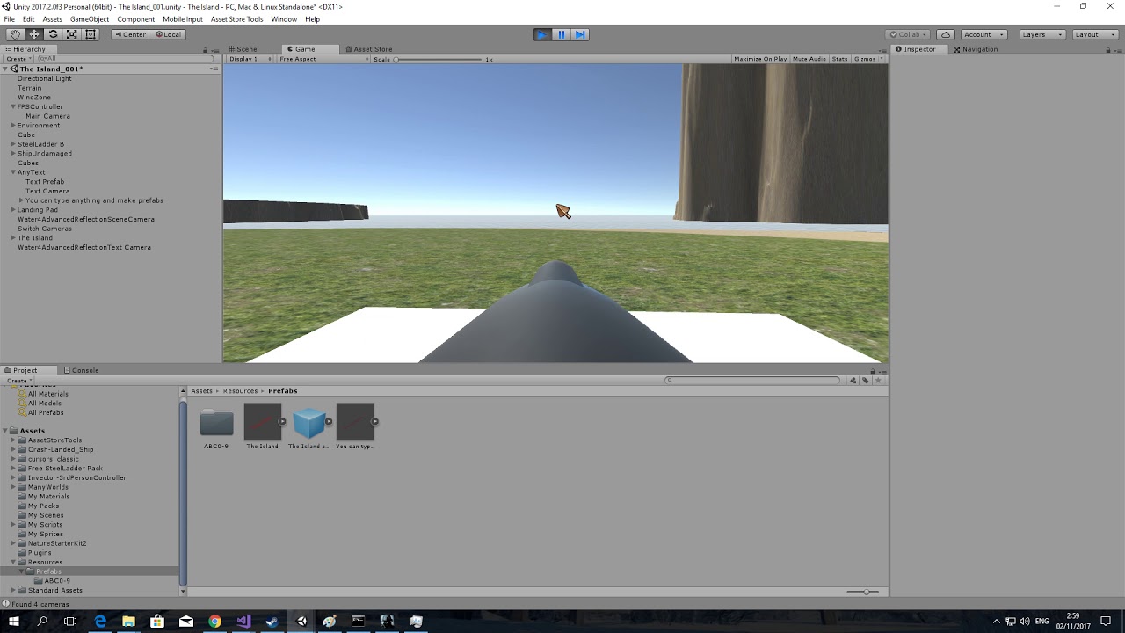
Task: Open the Component menu
Action: point(136,18)
